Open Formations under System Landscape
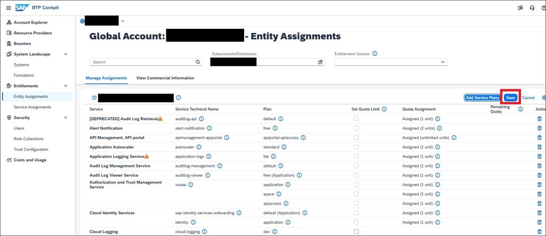Viewport: 546px width, 236px height. click(x=24, y=75)
